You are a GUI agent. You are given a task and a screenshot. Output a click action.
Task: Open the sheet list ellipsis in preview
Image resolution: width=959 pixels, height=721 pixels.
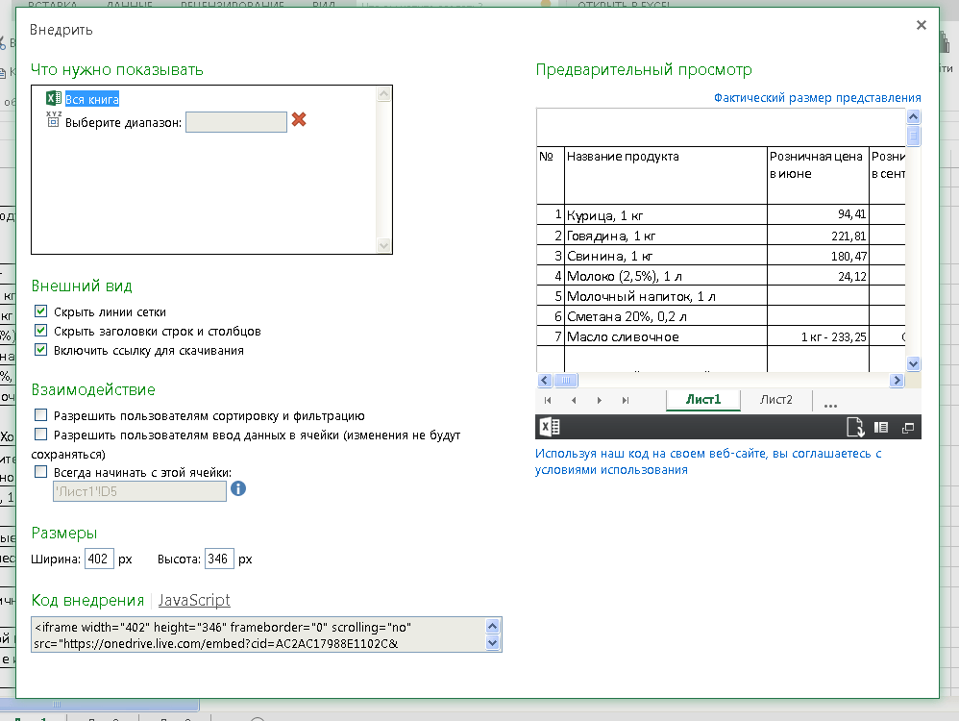(830, 402)
